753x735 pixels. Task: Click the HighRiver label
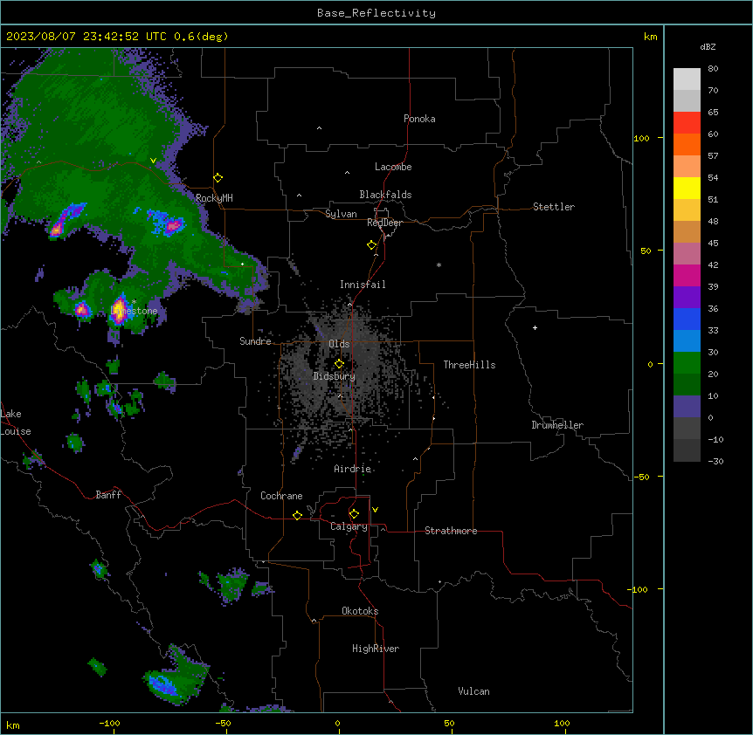pos(376,649)
